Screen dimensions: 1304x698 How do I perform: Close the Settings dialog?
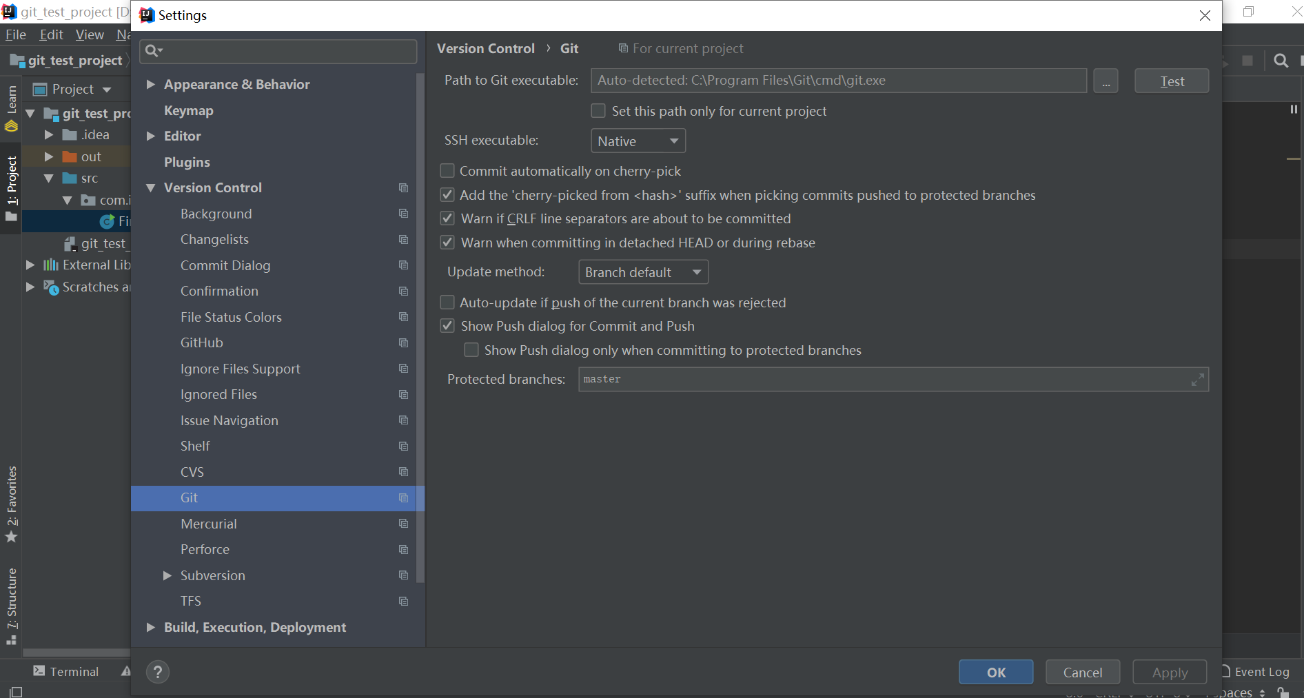pos(1205,15)
